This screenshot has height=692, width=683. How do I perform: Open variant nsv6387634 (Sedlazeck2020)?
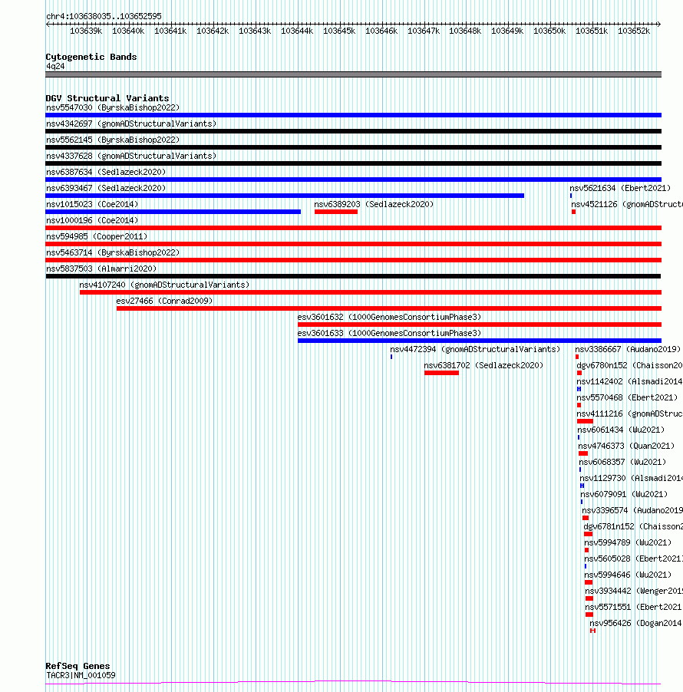(x=106, y=172)
